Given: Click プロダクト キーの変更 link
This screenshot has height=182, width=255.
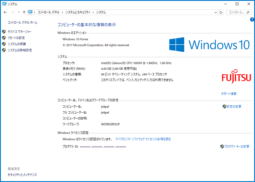Looking at the screenshot, I should pos(237,147).
